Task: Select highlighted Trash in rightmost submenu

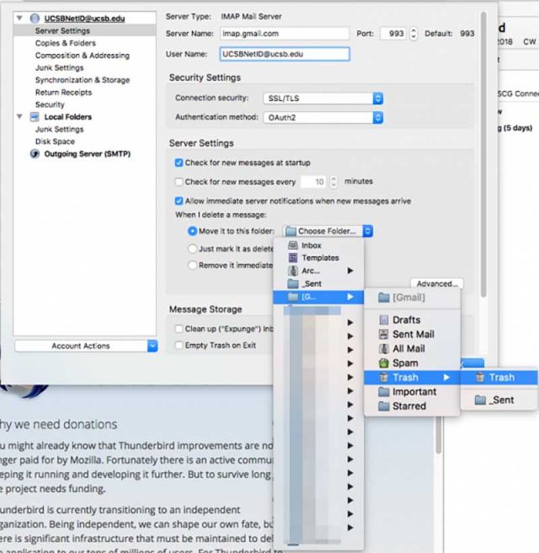Action: [x=499, y=378]
